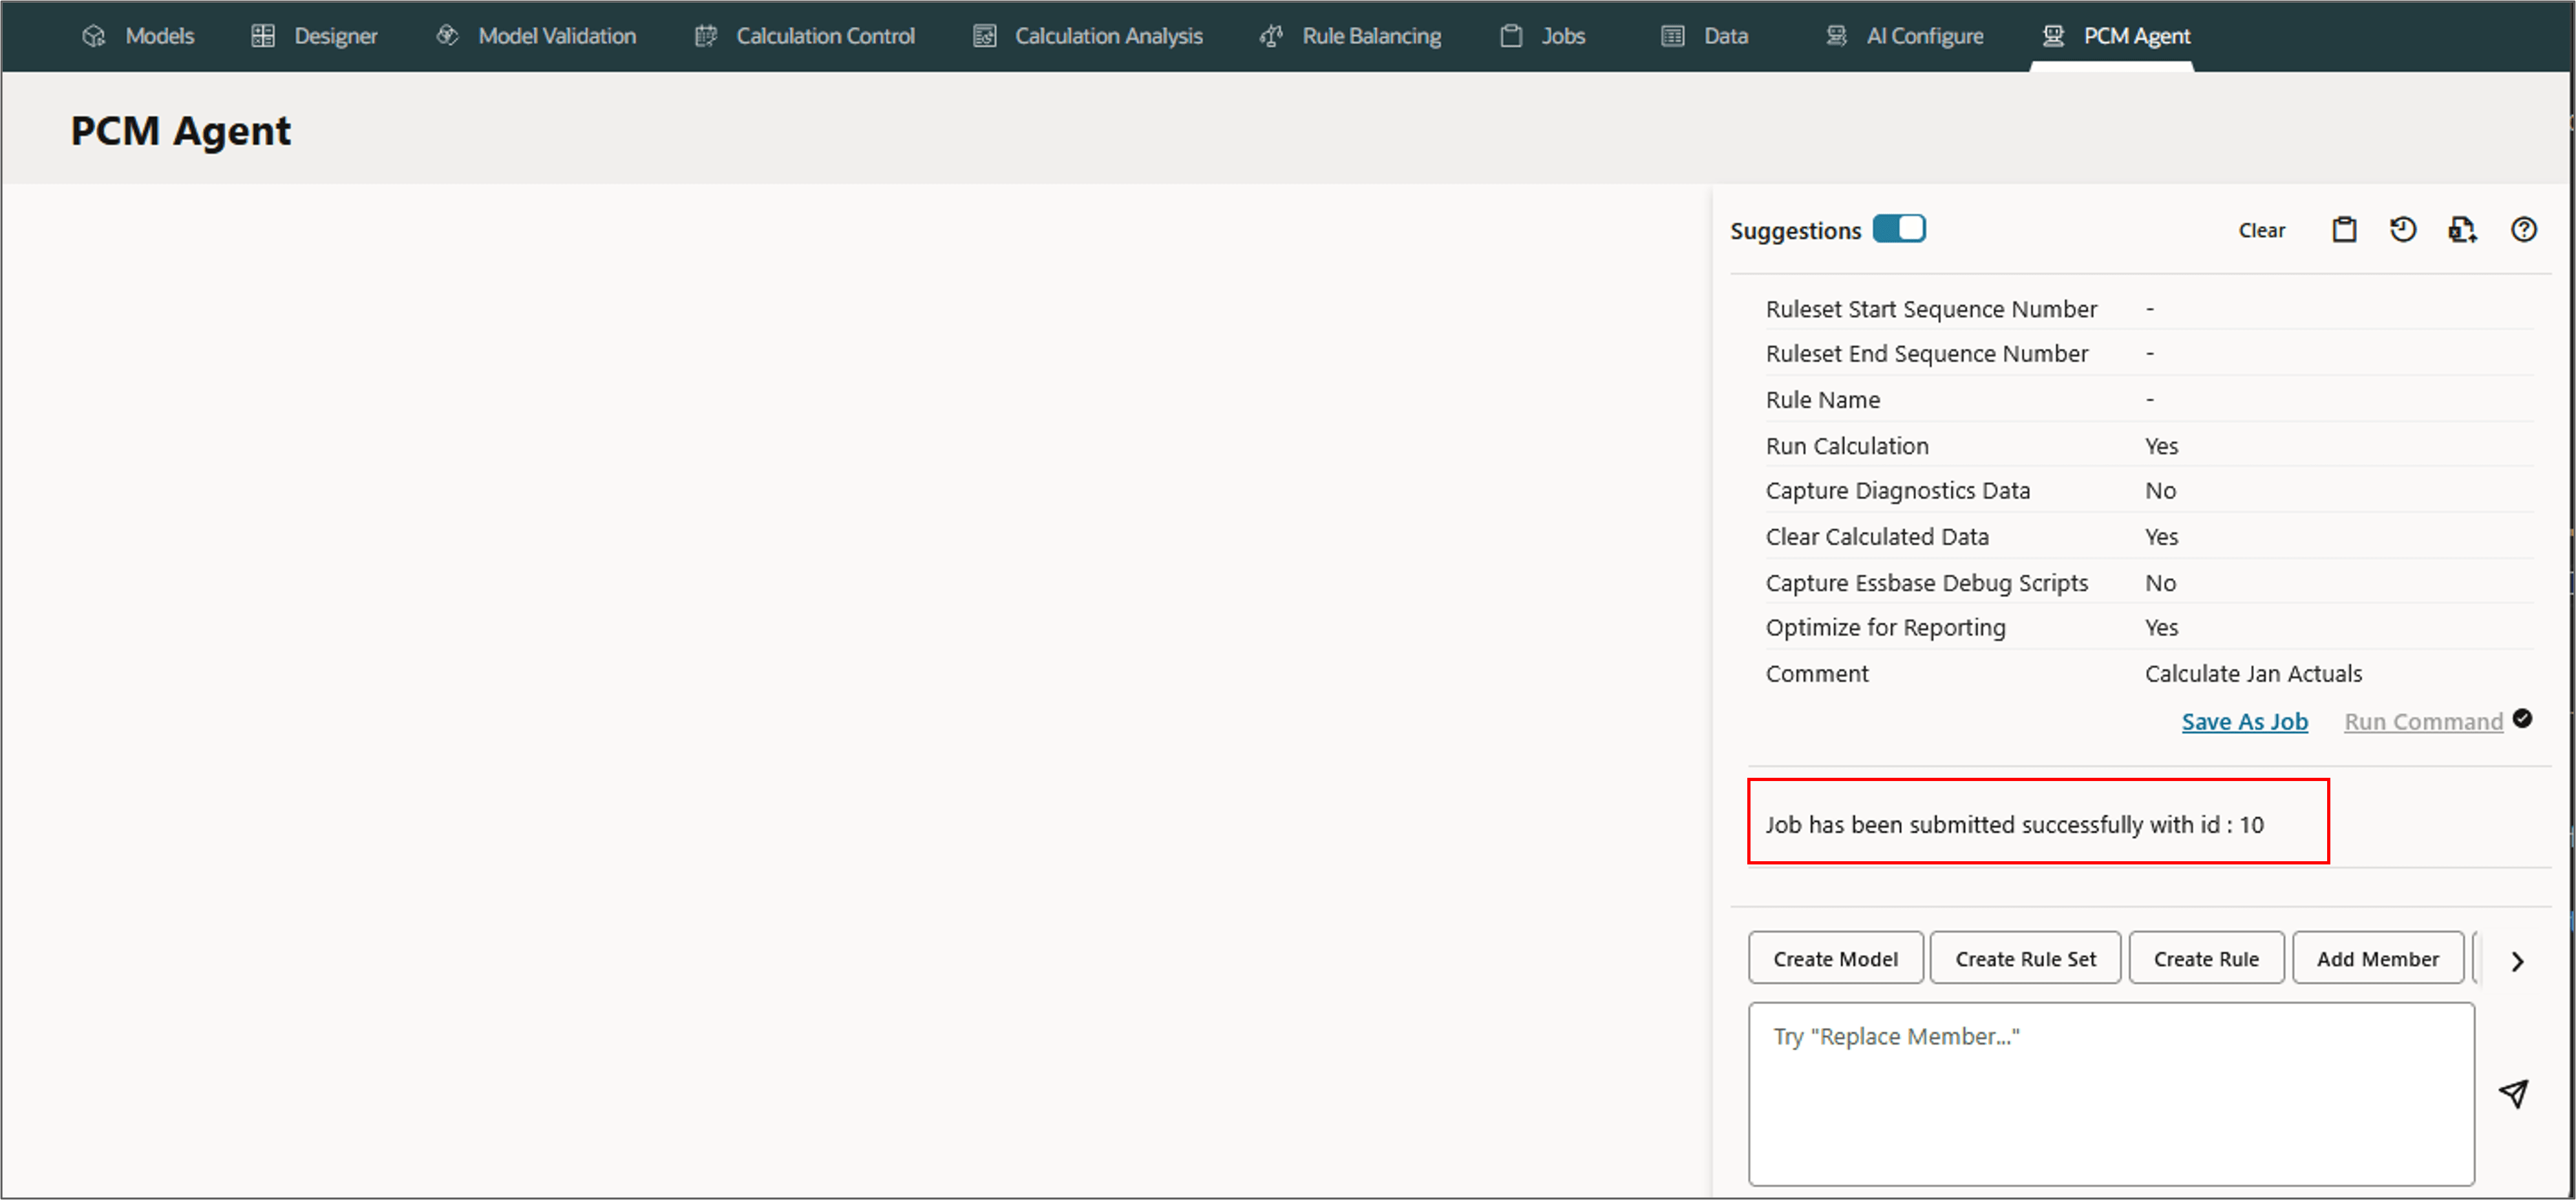Click the Rule Balancing scale icon

(1271, 36)
